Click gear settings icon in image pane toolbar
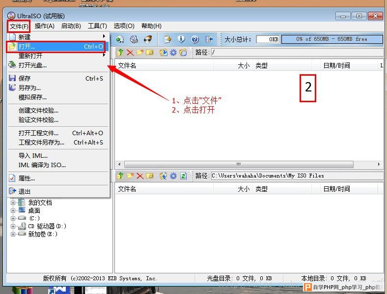 click(173, 53)
